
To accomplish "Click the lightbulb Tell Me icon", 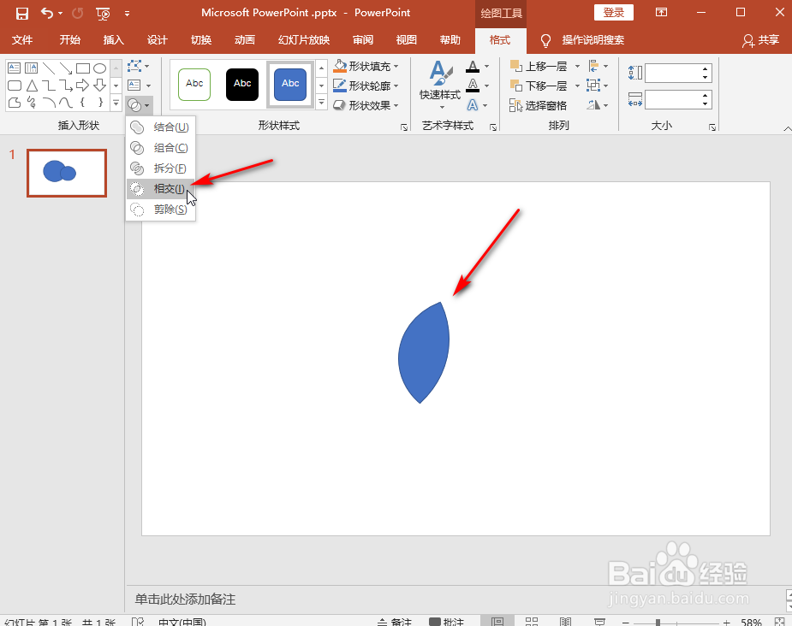I will (x=545, y=40).
